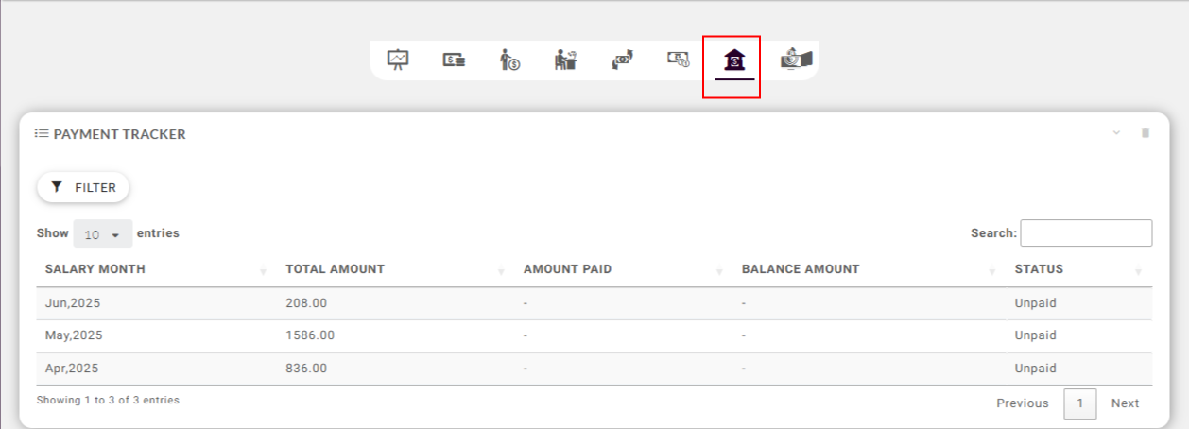1189x429 pixels.
Task: Sort by the Salary Month column header
Action: tap(95, 269)
